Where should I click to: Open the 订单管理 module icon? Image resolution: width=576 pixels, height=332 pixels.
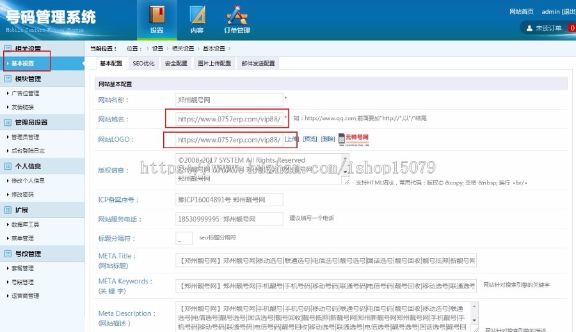point(237,20)
